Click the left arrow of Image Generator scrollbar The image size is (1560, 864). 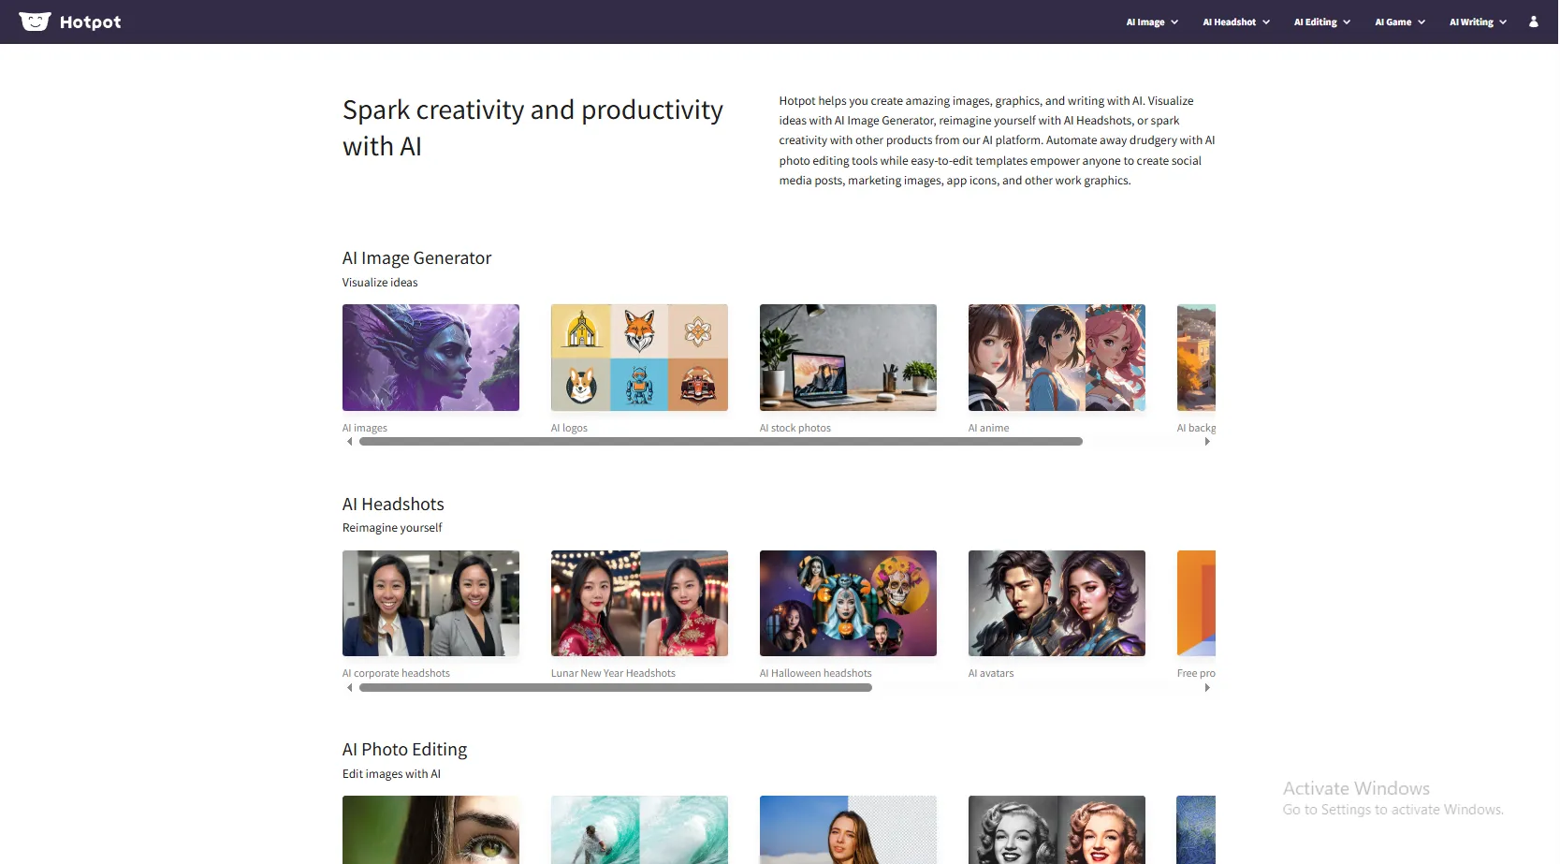pyautogui.click(x=350, y=442)
